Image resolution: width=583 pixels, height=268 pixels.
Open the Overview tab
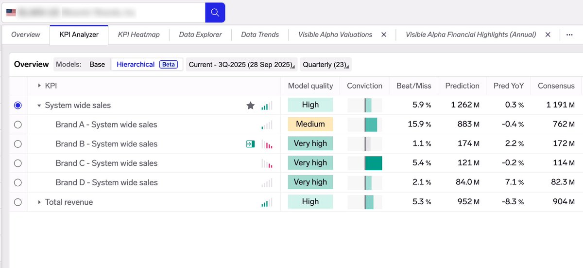coord(26,35)
